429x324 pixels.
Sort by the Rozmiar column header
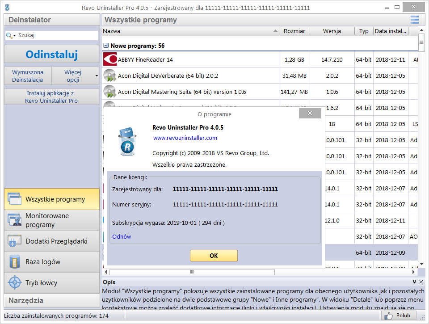pyautogui.click(x=294, y=31)
